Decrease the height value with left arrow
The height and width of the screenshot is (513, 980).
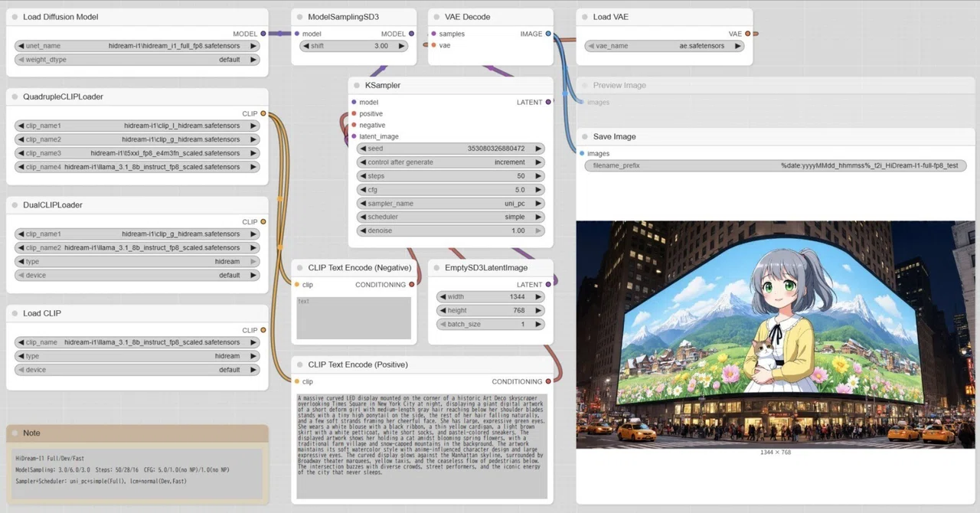443,311
